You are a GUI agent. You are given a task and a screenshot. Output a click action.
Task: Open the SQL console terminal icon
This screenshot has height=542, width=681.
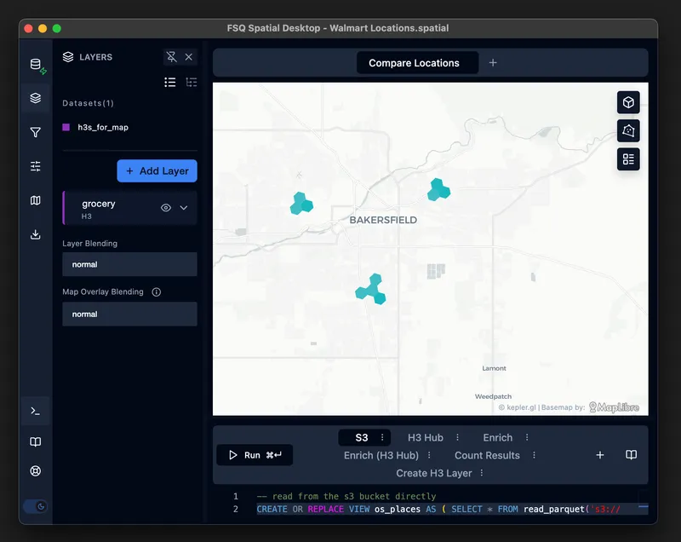[36, 411]
